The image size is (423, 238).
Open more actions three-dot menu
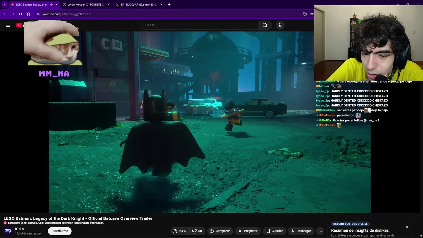click(x=320, y=231)
